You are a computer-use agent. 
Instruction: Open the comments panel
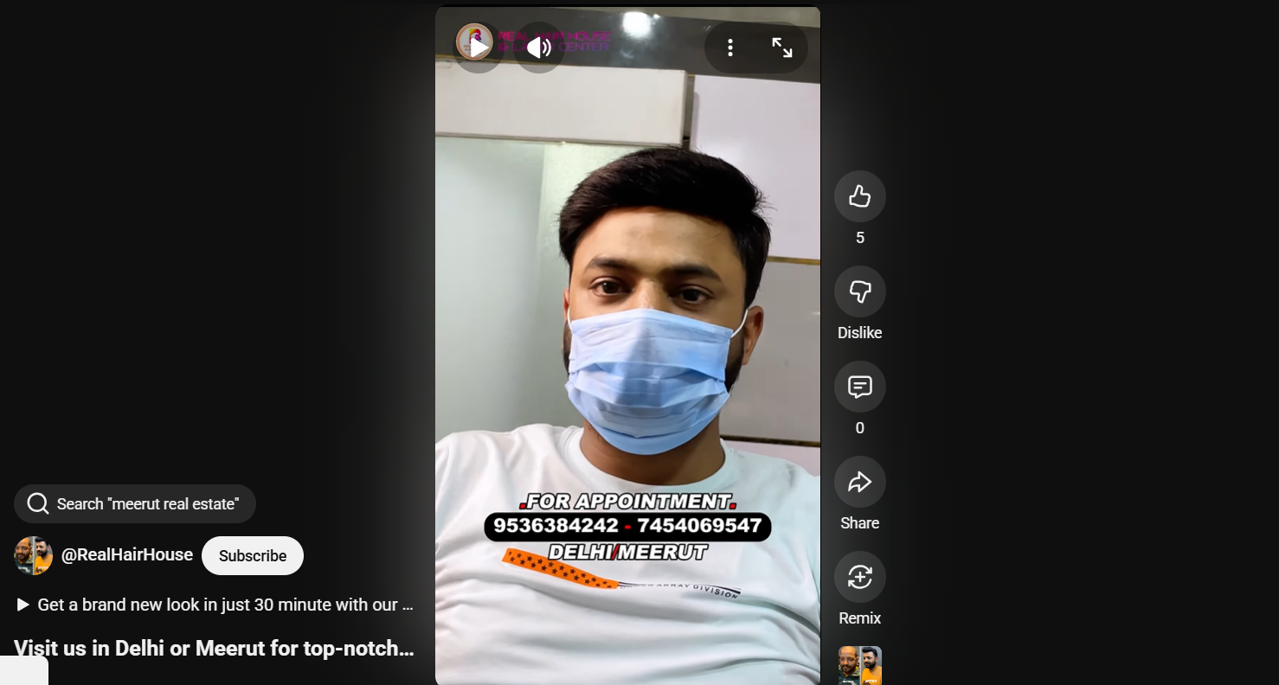tap(859, 387)
